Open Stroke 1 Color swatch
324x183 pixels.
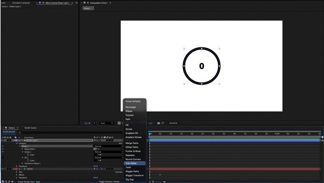pos(95,155)
